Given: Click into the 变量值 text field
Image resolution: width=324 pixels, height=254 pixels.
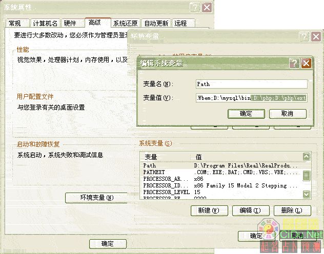Looking at the screenshot, I should click(x=251, y=97).
